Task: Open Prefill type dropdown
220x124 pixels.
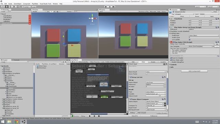Action: click(x=204, y=35)
